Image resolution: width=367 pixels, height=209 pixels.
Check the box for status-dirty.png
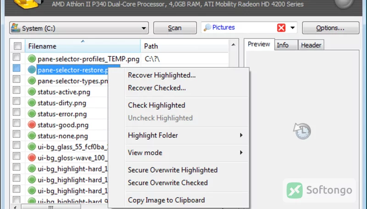tap(17, 101)
